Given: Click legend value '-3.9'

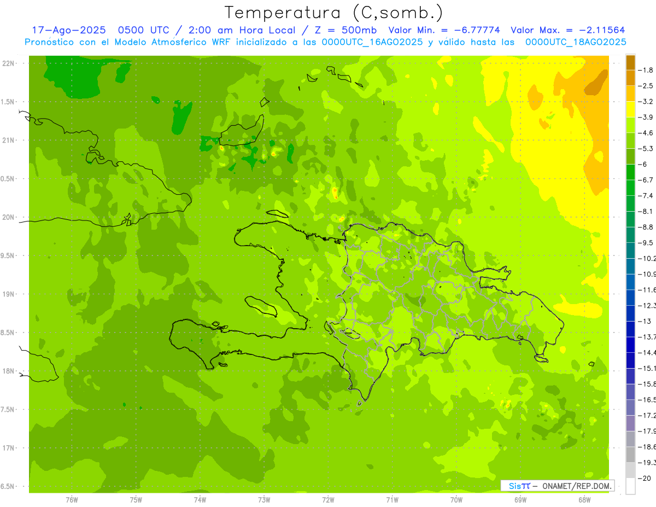Looking at the screenshot, I should tap(647, 117).
